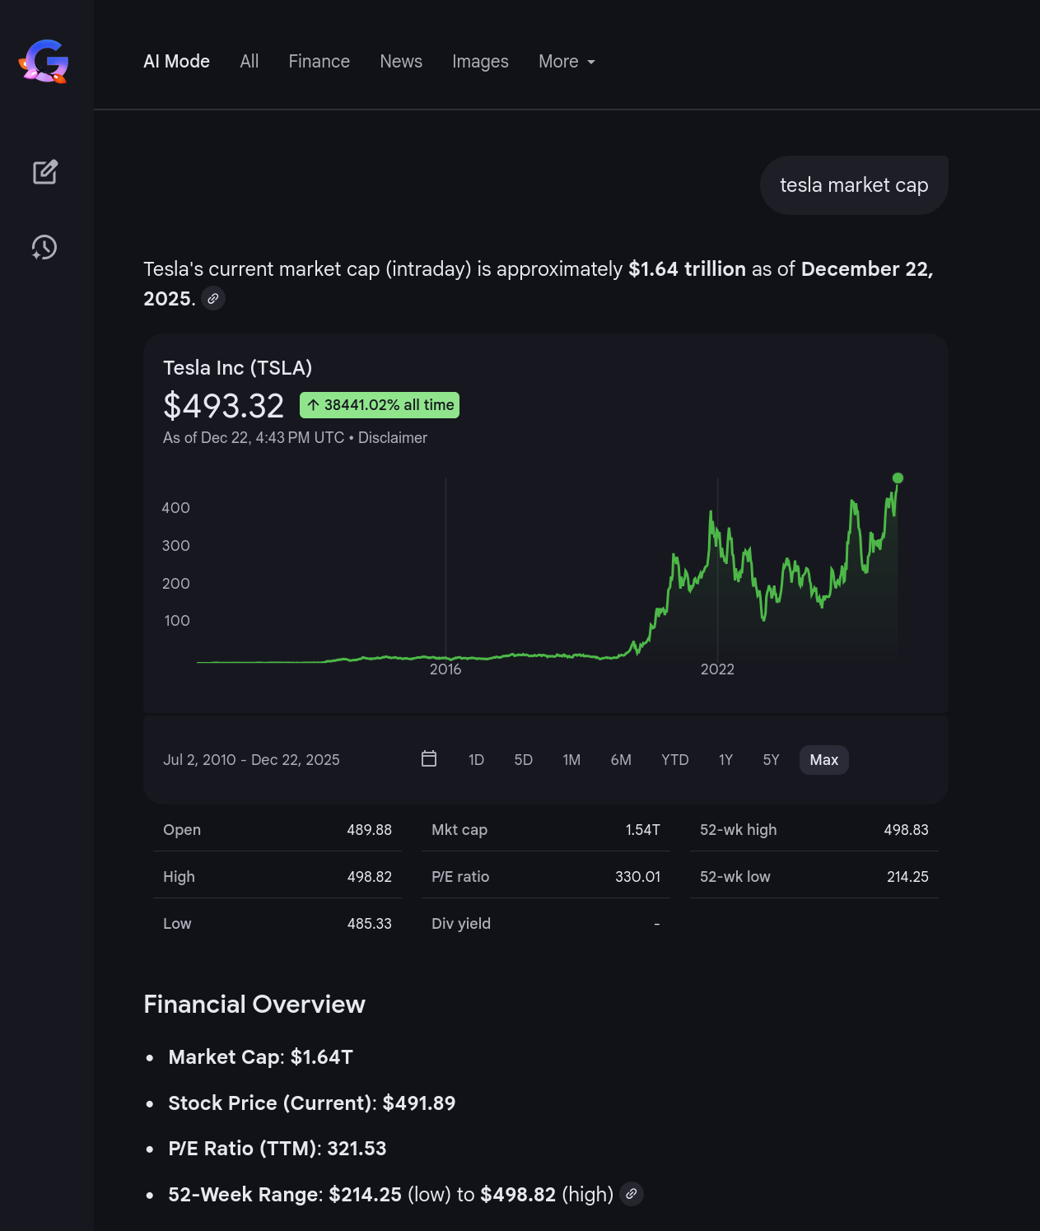Open the calendar date picker icon
The height and width of the screenshot is (1231, 1040).
429,759
